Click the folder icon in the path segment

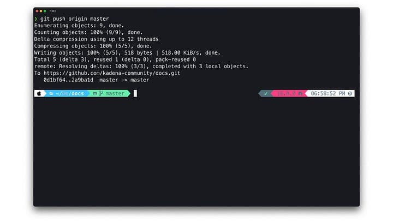pos(51,93)
